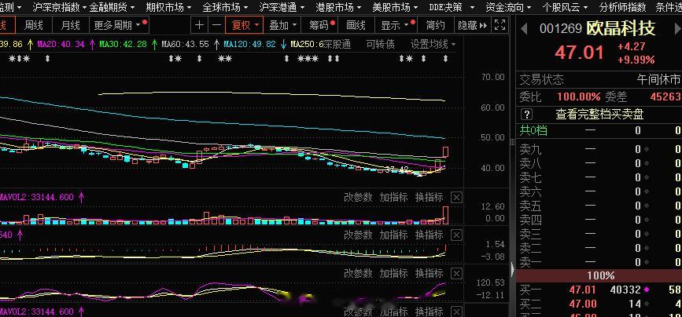This screenshot has width=682, height=317.
Task: Click the diamond icon beside 买一 volume 40332
Action: (x=647, y=290)
